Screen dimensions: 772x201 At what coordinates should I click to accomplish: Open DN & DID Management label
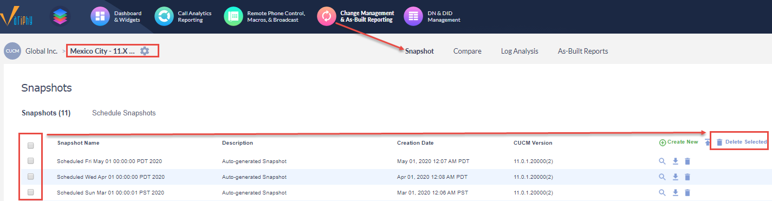point(444,16)
